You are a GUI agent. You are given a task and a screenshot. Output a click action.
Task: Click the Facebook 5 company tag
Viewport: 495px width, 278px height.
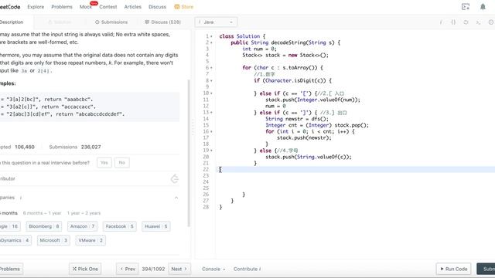coord(120,226)
